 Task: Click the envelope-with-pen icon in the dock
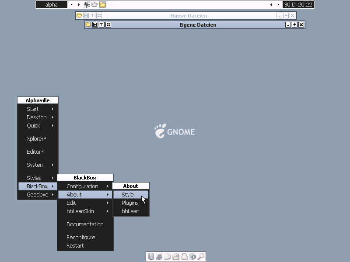coord(176,257)
